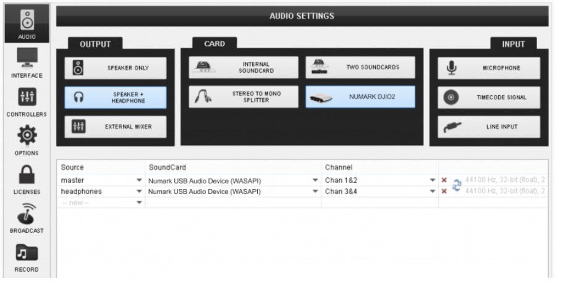
Task: Select Speaker + Headphone output
Action: [116, 98]
